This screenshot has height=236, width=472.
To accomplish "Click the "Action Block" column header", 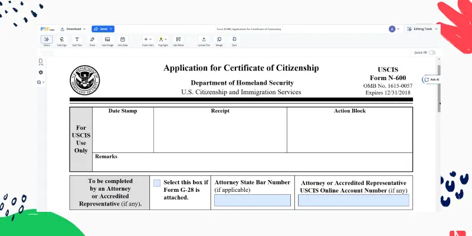I will [350, 111].
